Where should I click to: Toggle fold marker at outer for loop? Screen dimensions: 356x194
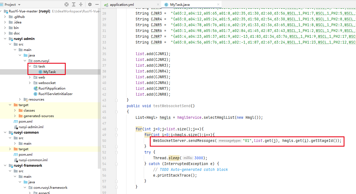117,129
